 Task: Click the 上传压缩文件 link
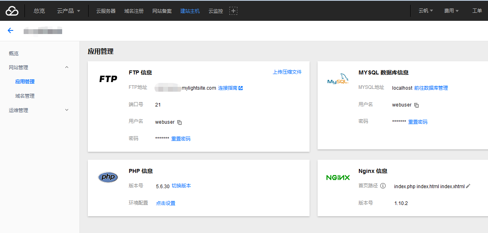(x=287, y=72)
